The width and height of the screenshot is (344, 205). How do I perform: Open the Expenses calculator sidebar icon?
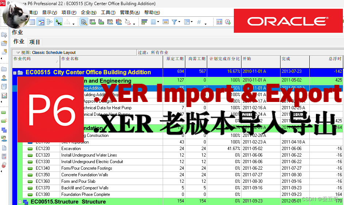pyautogui.click(x=4, y=156)
